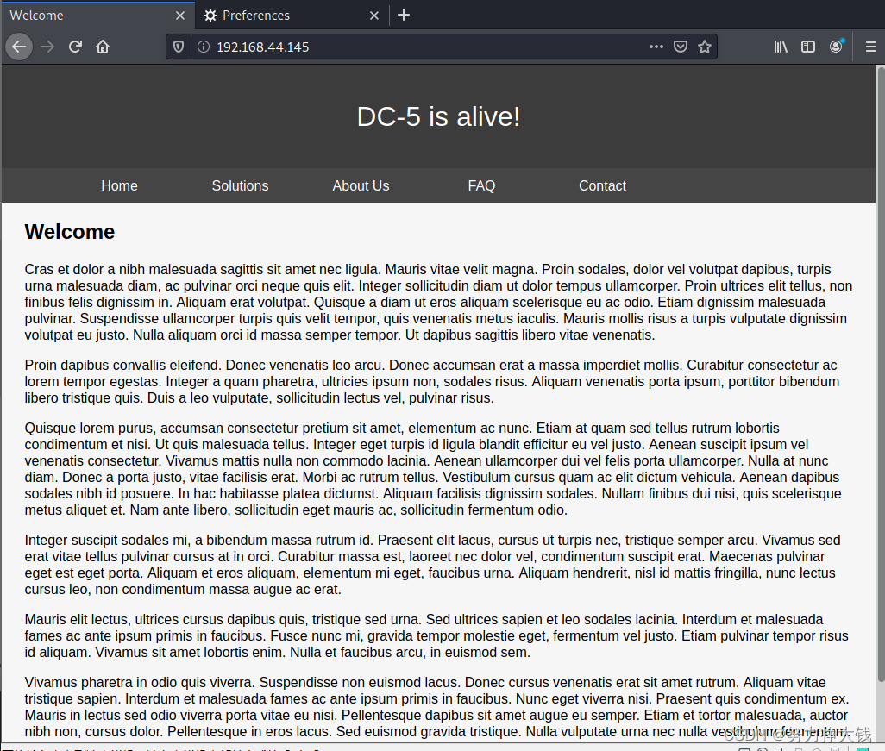Screen dimensions: 885x751
Task: Close the Welcome tab
Action: coord(180,16)
